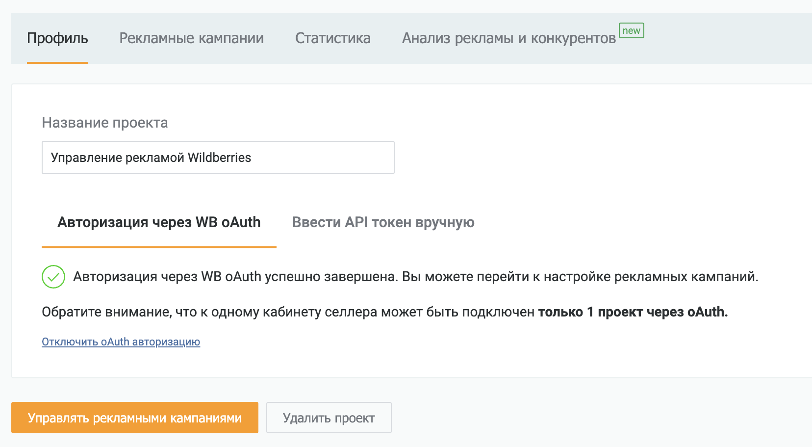Click the oAuth success message text
This screenshot has height=447, width=812.
[x=416, y=277]
